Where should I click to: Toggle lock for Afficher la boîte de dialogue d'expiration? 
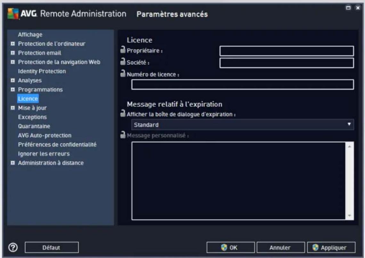[x=123, y=113]
